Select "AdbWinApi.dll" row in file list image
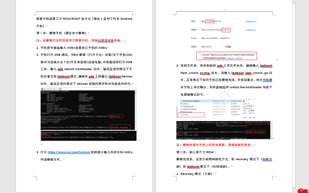 211,106
